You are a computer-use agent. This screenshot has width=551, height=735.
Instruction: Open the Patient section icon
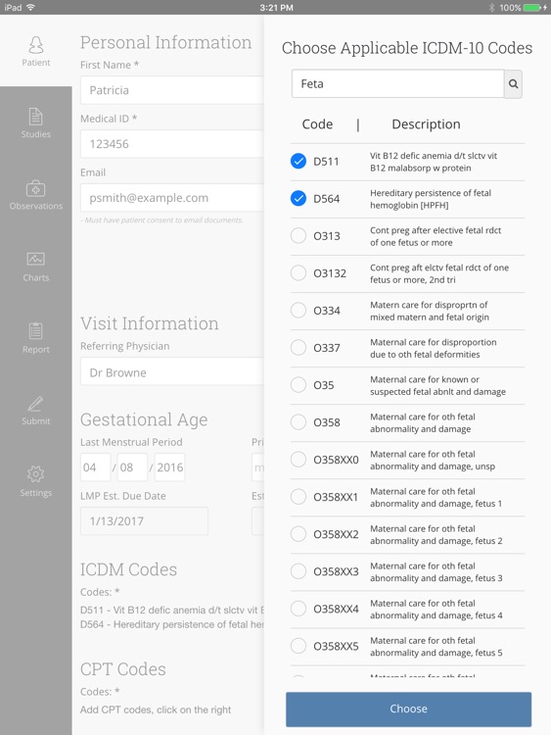pos(36,45)
